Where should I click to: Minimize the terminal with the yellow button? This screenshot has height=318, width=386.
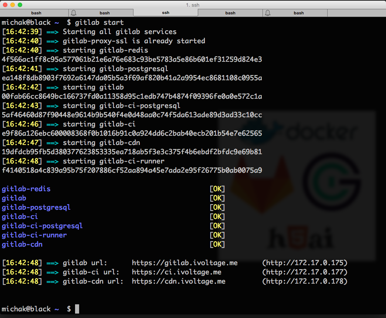(x=13, y=5)
